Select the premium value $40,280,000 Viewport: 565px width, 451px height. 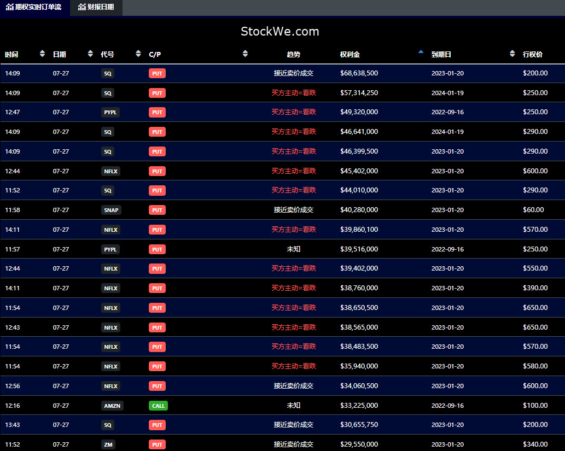point(359,210)
